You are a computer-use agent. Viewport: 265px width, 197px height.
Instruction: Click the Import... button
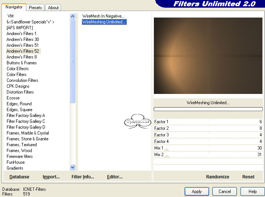click(x=51, y=177)
